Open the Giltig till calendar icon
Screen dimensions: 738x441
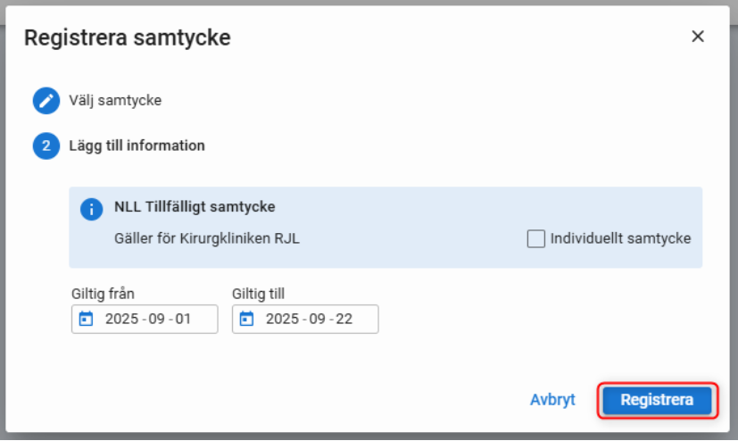tap(247, 320)
